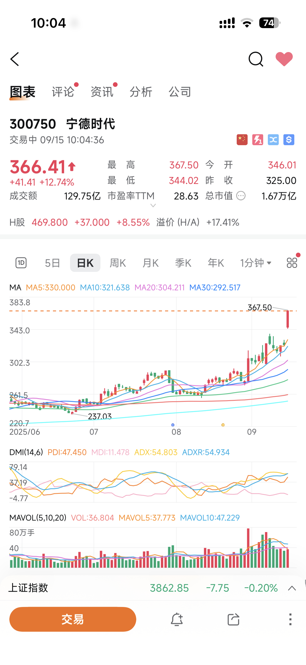Tap the blue dollar sign icon
Screen dimensions: 306x665
pyautogui.click(x=289, y=140)
